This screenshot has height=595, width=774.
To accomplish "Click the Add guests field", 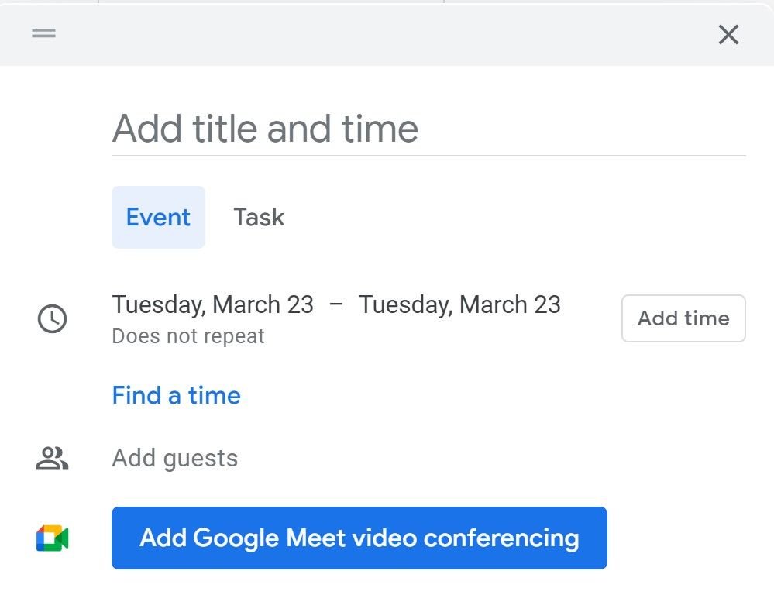I will pyautogui.click(x=175, y=459).
